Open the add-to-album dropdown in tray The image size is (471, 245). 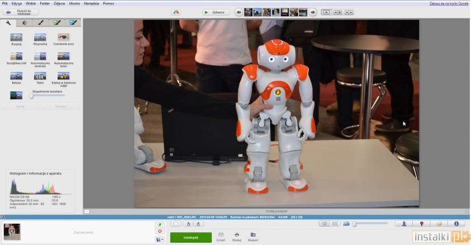(x=160, y=239)
